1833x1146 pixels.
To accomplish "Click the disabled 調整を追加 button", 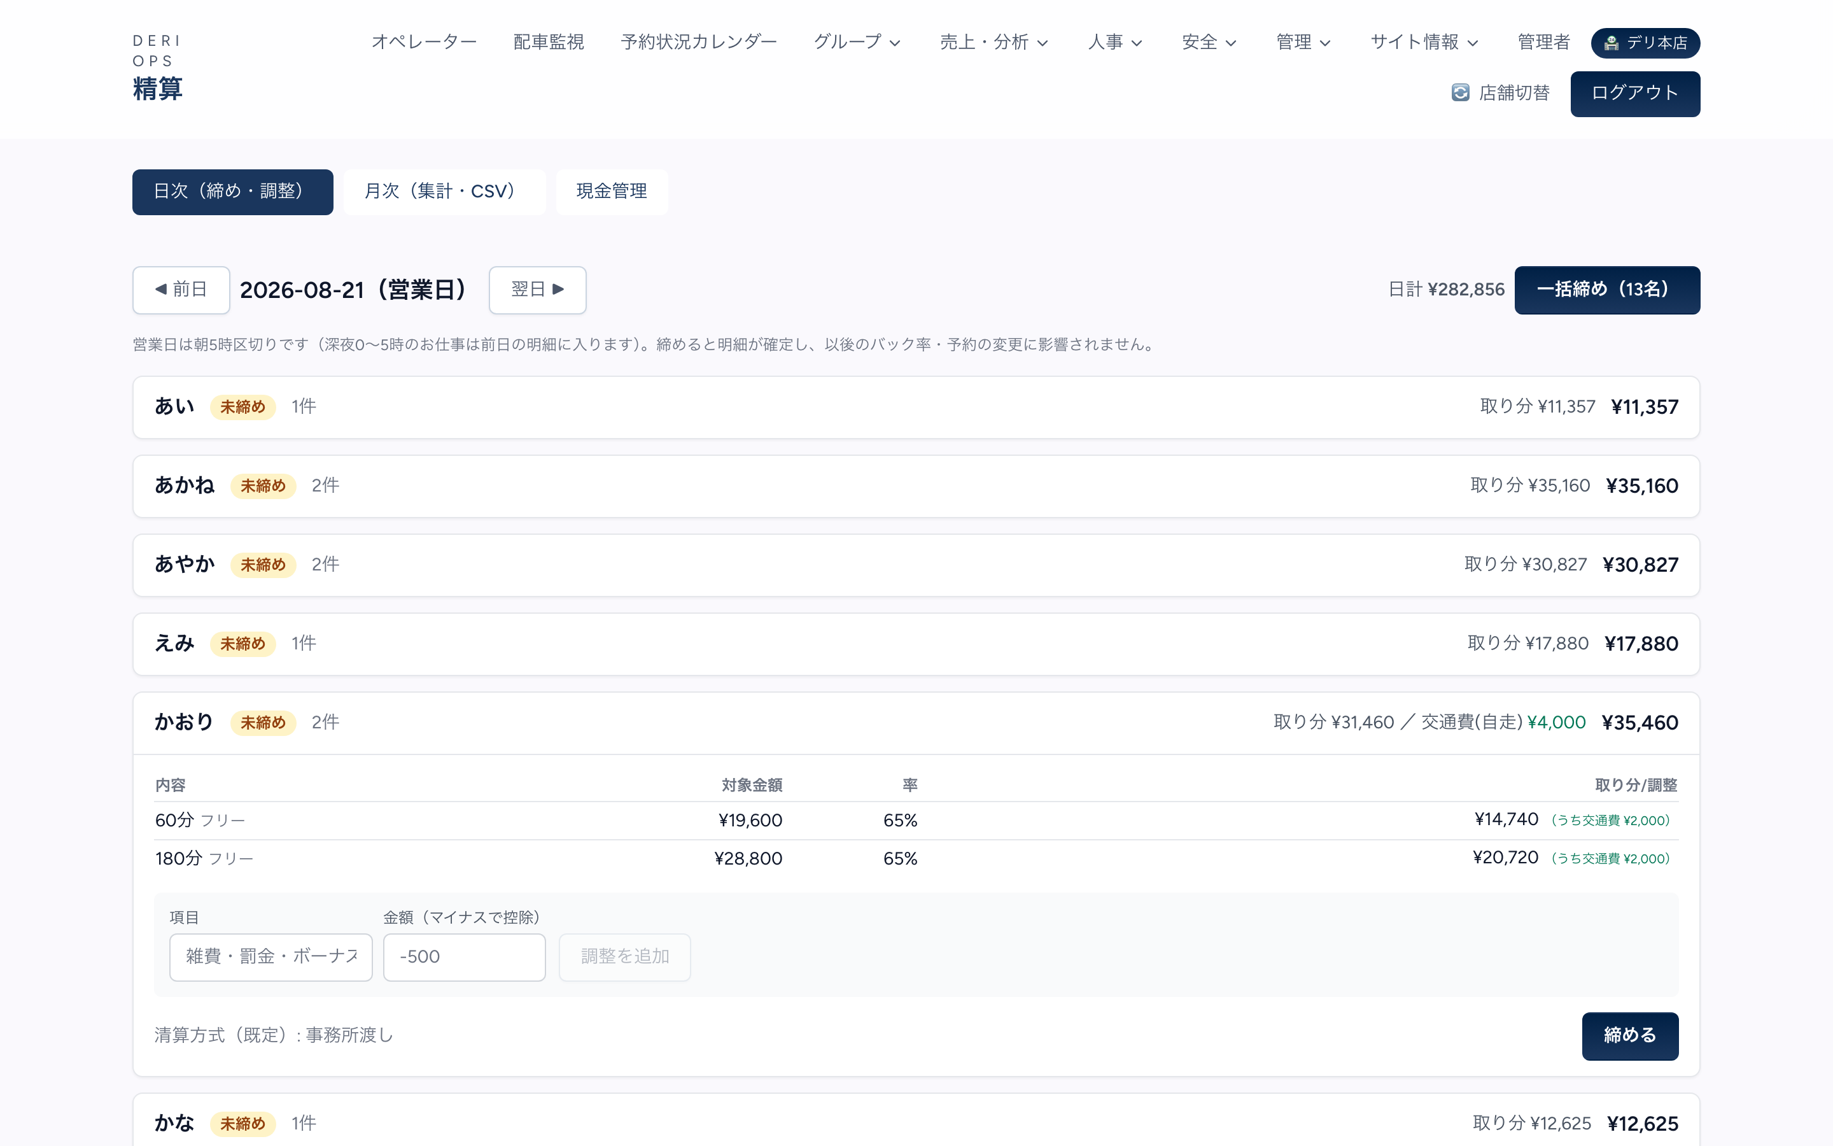I will (624, 956).
